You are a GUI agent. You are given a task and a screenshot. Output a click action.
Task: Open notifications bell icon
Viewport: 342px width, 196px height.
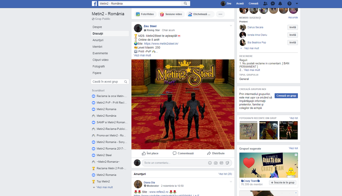click(280, 3)
